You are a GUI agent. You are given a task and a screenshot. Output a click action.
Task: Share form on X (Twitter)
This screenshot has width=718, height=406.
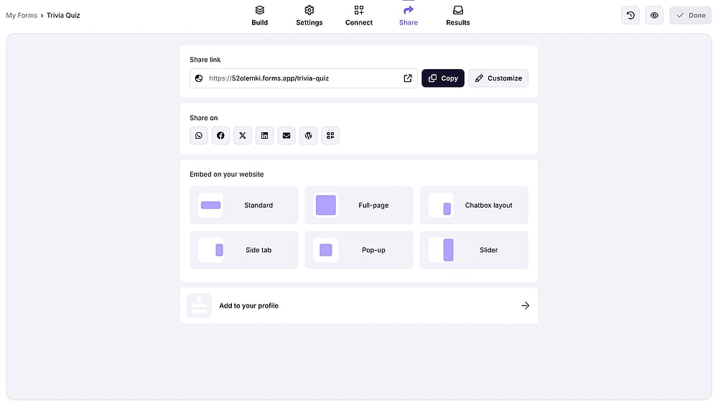[x=243, y=136]
